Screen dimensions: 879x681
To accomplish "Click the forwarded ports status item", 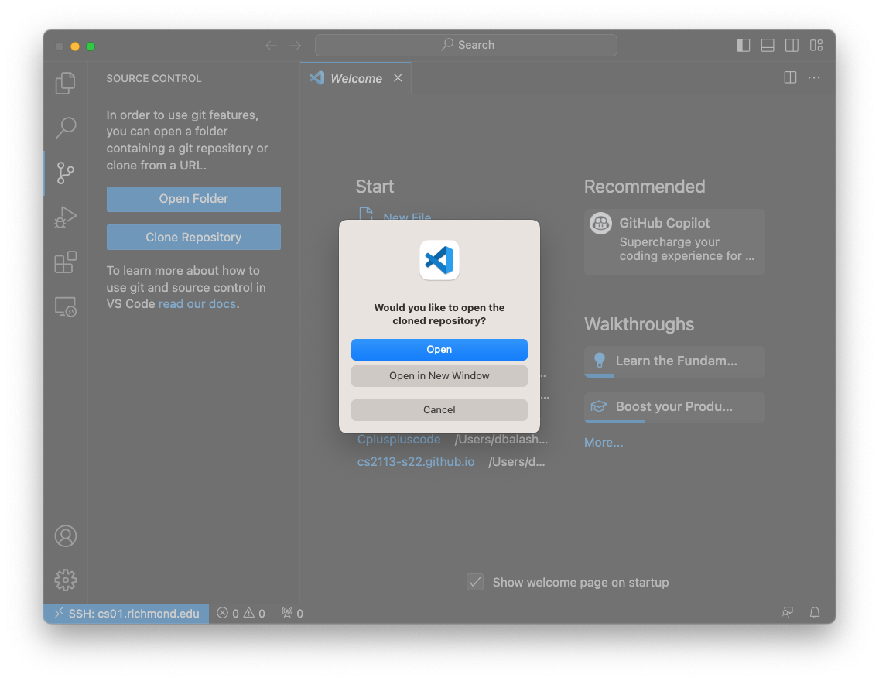I will pos(292,614).
